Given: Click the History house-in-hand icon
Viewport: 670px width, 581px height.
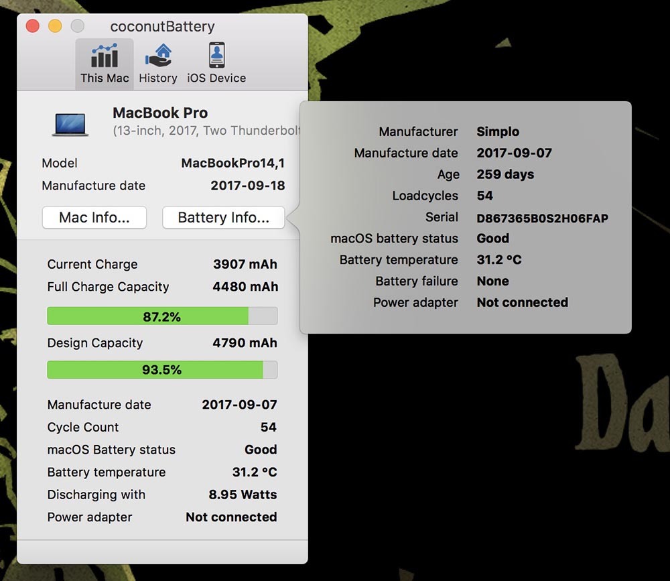Looking at the screenshot, I should [159, 56].
